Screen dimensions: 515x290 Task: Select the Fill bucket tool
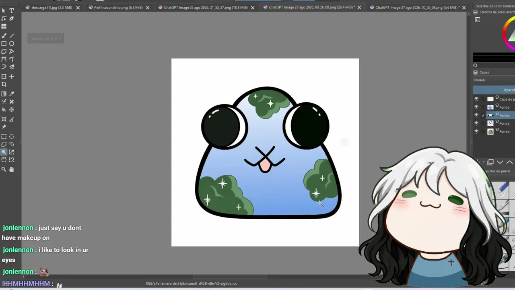pos(4,110)
